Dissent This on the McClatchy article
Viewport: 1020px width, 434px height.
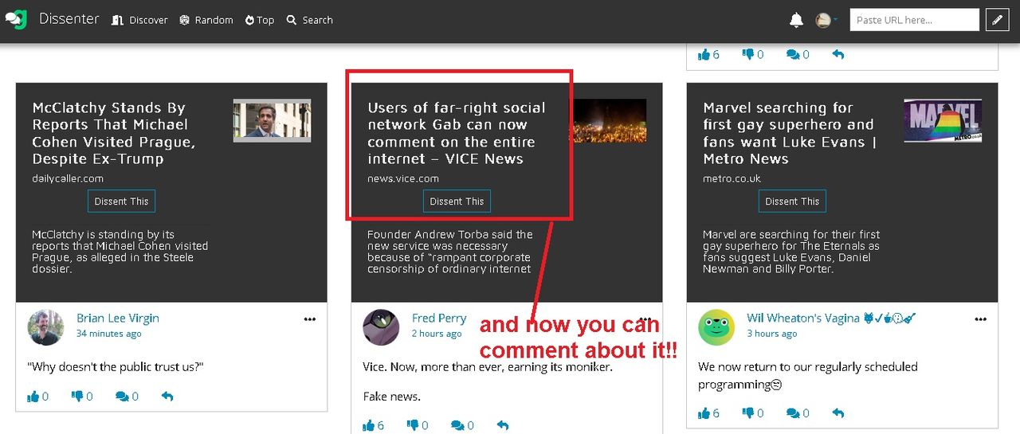[x=121, y=201]
